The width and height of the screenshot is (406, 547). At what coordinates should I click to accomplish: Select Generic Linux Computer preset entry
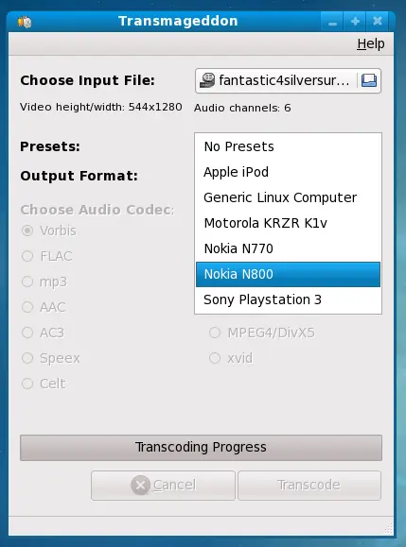(x=288, y=197)
